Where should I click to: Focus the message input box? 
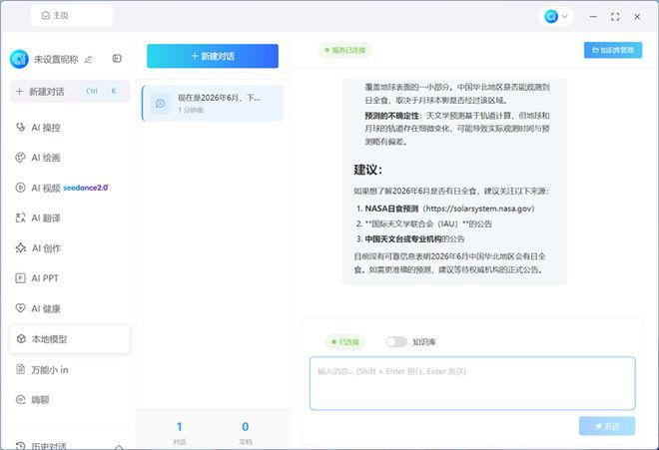(x=472, y=383)
